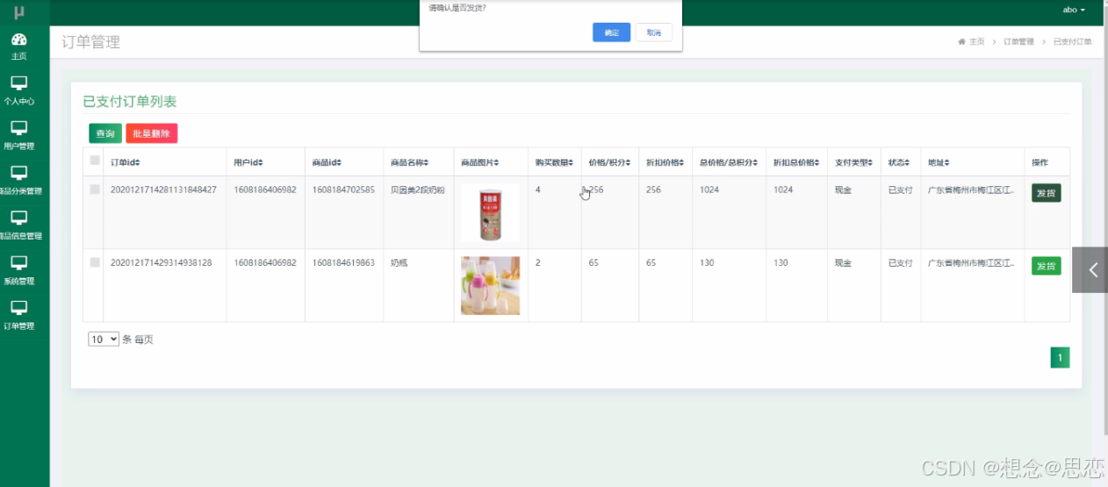
Task: Sort by 商品名称 column arrows
Action: click(x=426, y=163)
